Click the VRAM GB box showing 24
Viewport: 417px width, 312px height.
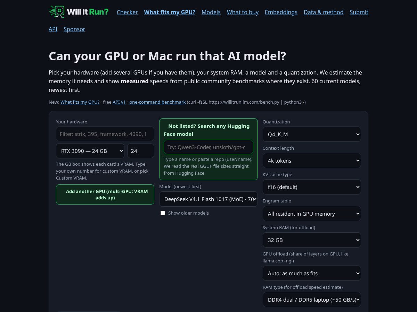[141, 151]
